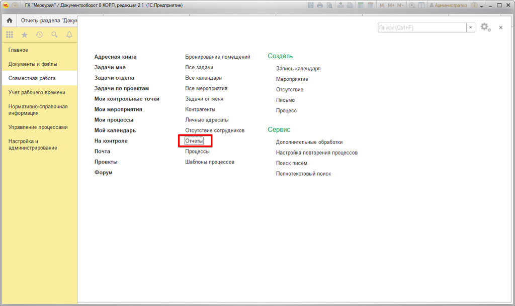Open "Адресная книга" link
Image resolution: width=515 pixels, height=306 pixels.
tap(115, 57)
